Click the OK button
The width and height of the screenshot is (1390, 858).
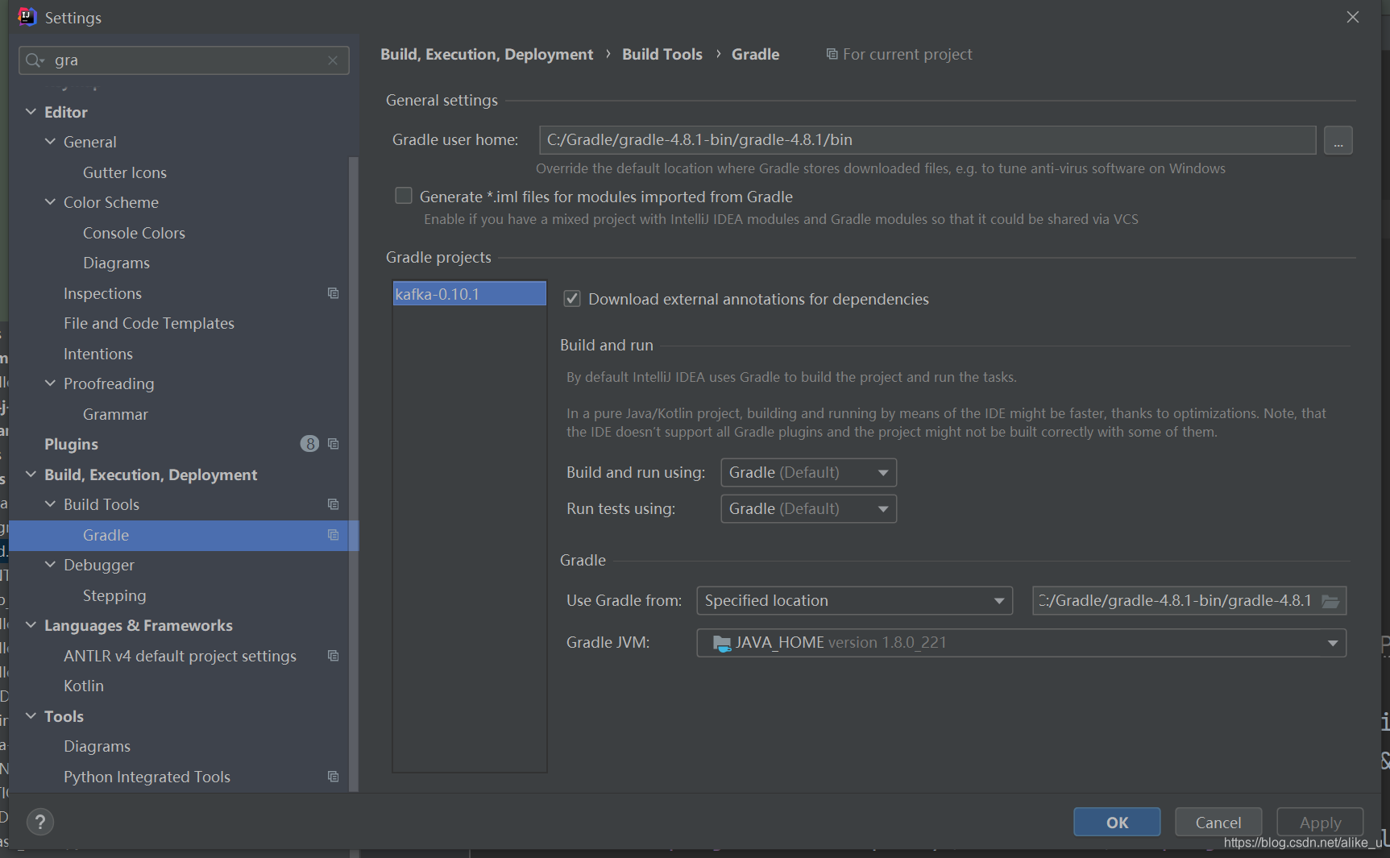point(1117,822)
